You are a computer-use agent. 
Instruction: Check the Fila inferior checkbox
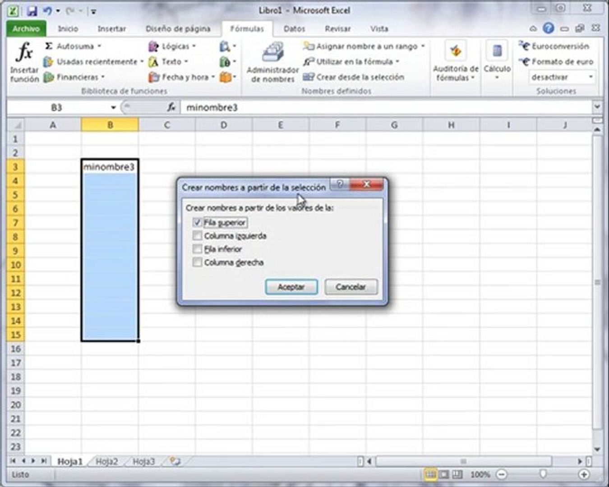[x=197, y=249]
